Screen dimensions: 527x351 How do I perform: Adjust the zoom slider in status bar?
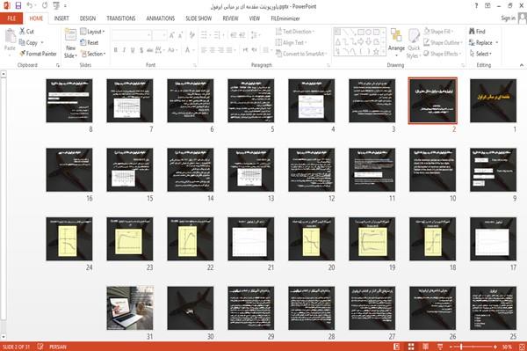point(461,347)
